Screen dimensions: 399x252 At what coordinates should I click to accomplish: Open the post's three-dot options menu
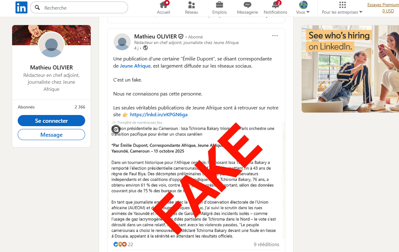coord(275,36)
